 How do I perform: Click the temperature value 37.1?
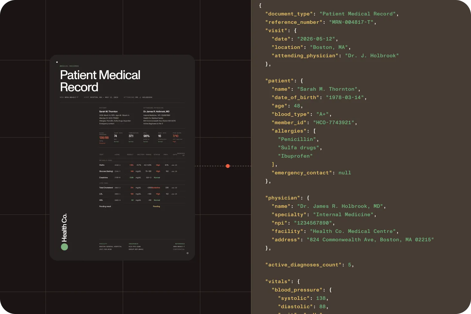131,136
